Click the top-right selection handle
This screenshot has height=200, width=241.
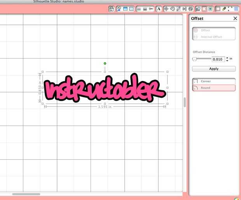click(x=168, y=72)
